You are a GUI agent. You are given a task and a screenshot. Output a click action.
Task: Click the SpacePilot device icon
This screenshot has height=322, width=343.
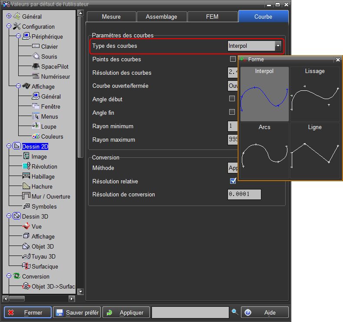(x=36, y=66)
